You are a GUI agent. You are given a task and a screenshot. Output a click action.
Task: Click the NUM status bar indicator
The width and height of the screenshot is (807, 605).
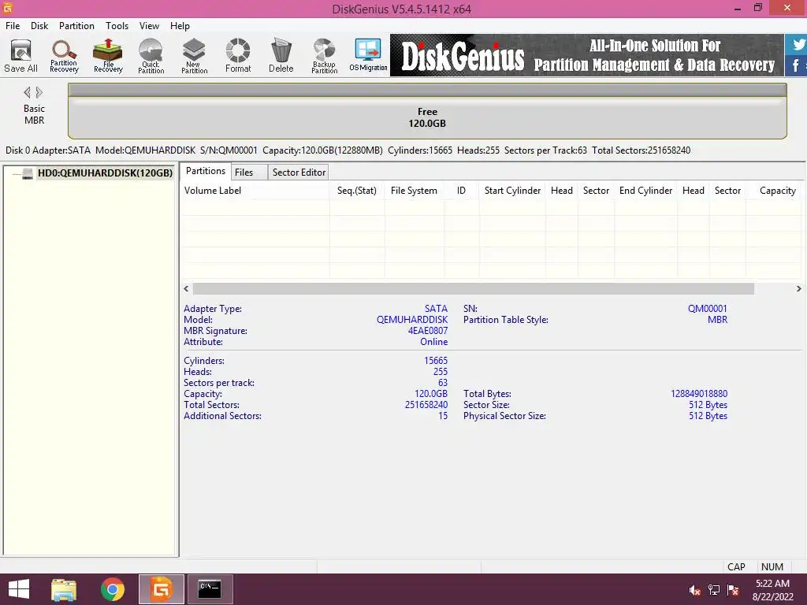tap(772, 566)
